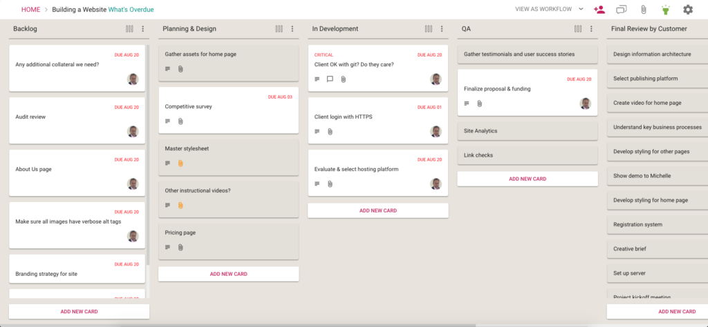Image resolution: width=708 pixels, height=327 pixels.
Task: Add new card in Final Review by Customer
Action: 658,311
